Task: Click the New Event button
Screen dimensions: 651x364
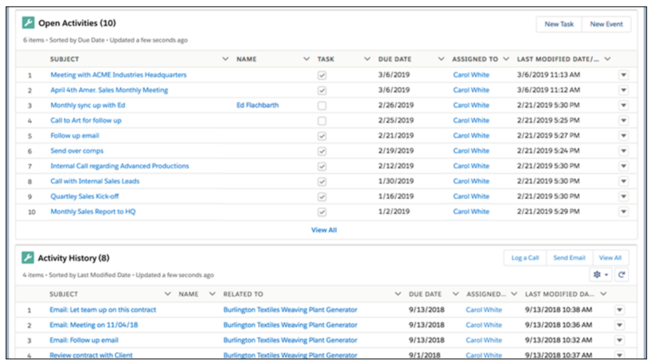Action: pos(606,24)
